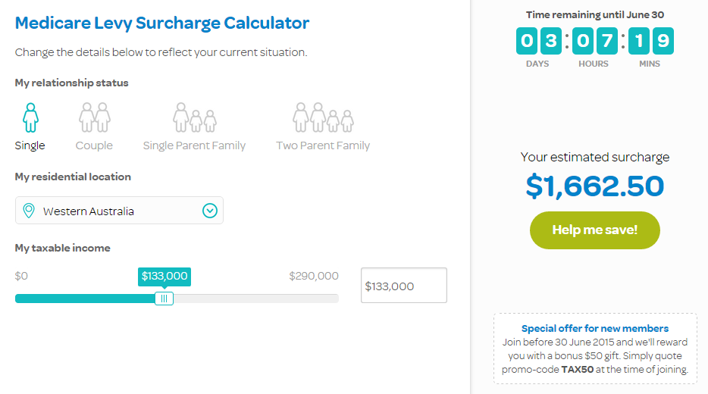Viewport: 708px width, 394px height.
Task: Open the Western Australia location dropdown
Action: (x=119, y=211)
